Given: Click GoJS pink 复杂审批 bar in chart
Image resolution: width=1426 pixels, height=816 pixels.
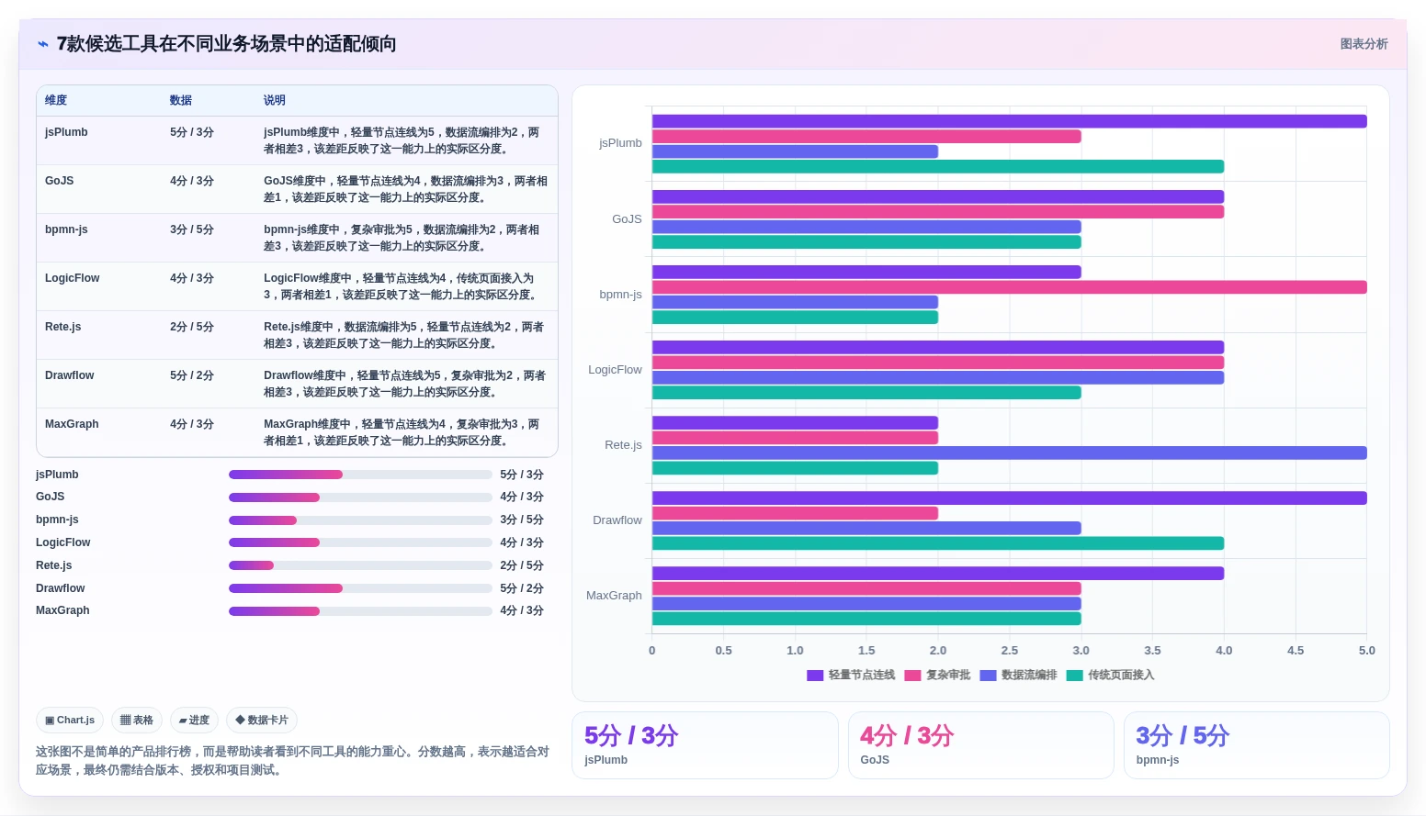Looking at the screenshot, I should coord(938,212).
